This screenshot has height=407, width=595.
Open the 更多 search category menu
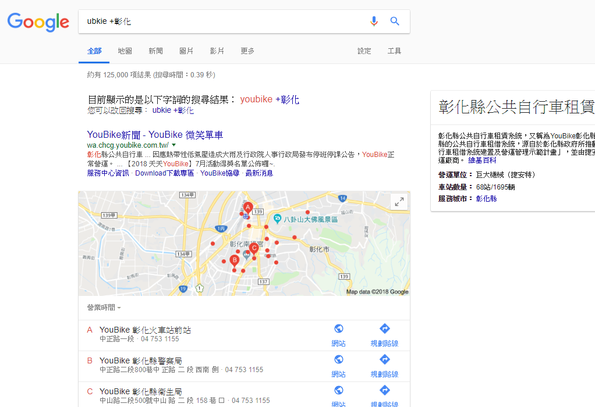pyautogui.click(x=247, y=51)
